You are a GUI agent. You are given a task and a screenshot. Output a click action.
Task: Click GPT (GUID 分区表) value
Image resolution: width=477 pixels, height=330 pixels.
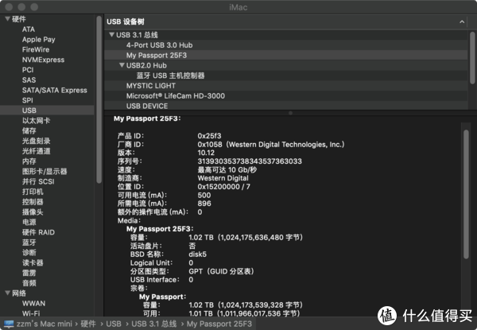coord(222,271)
